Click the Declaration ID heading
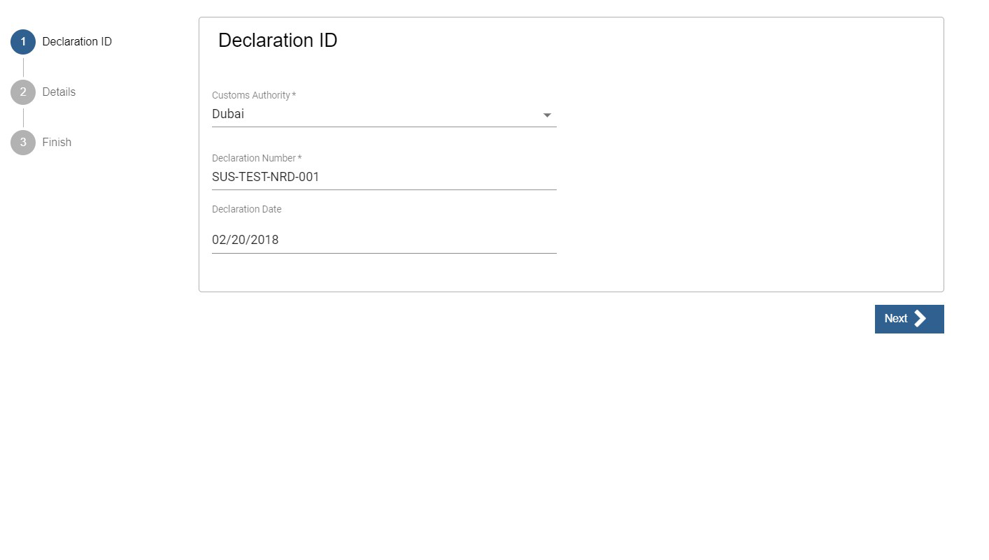Screen dimensions: 989x560 tap(278, 41)
